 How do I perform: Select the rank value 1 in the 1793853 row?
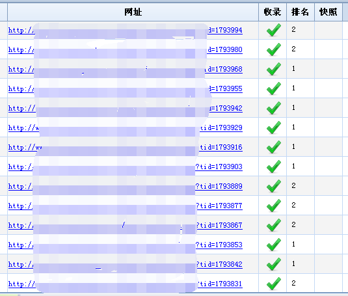(293, 244)
